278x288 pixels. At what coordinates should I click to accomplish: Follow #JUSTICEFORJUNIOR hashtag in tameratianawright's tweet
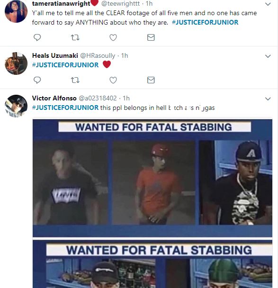[x=205, y=22]
